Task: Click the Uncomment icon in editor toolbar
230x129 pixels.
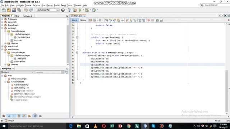Action: [x=161, y=20]
